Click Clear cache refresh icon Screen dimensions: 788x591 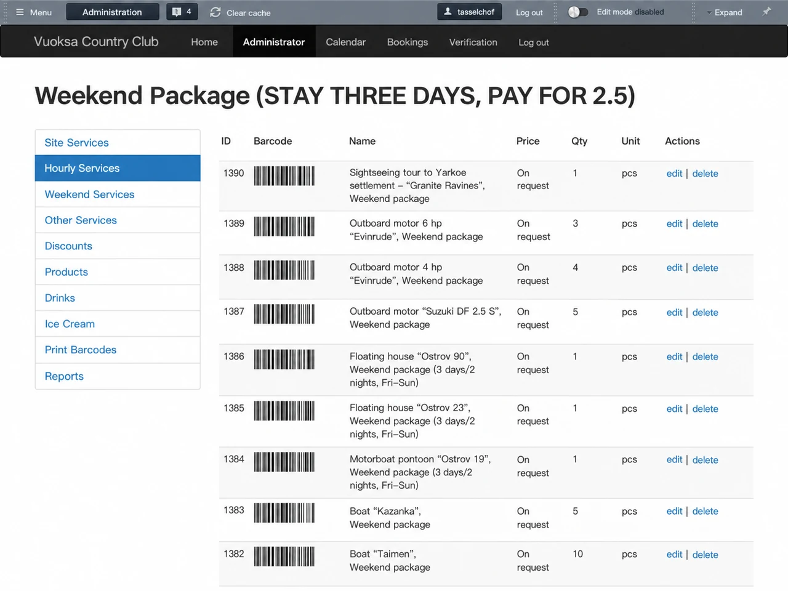tap(215, 12)
